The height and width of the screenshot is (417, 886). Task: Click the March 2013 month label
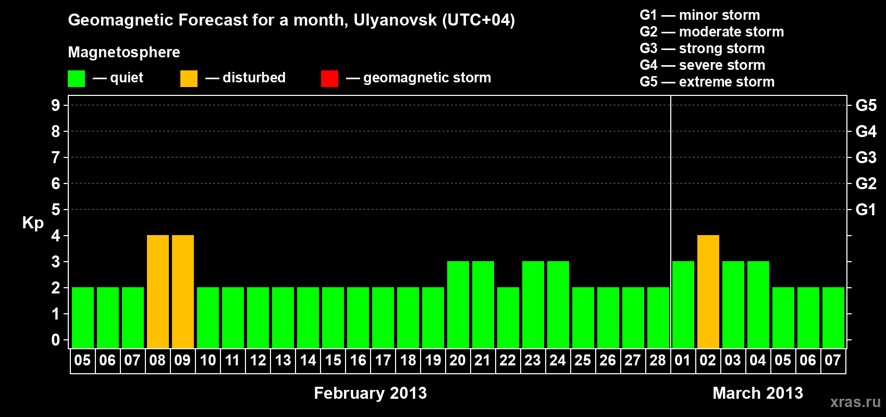pos(758,393)
